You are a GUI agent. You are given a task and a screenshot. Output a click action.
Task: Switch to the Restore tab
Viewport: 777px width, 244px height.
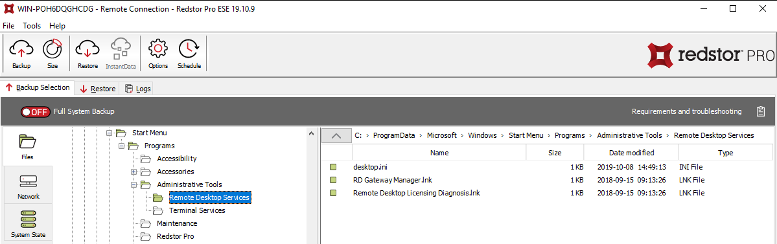click(98, 89)
